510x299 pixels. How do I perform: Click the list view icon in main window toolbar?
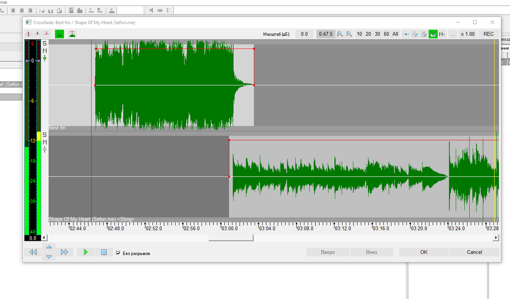(169, 10)
